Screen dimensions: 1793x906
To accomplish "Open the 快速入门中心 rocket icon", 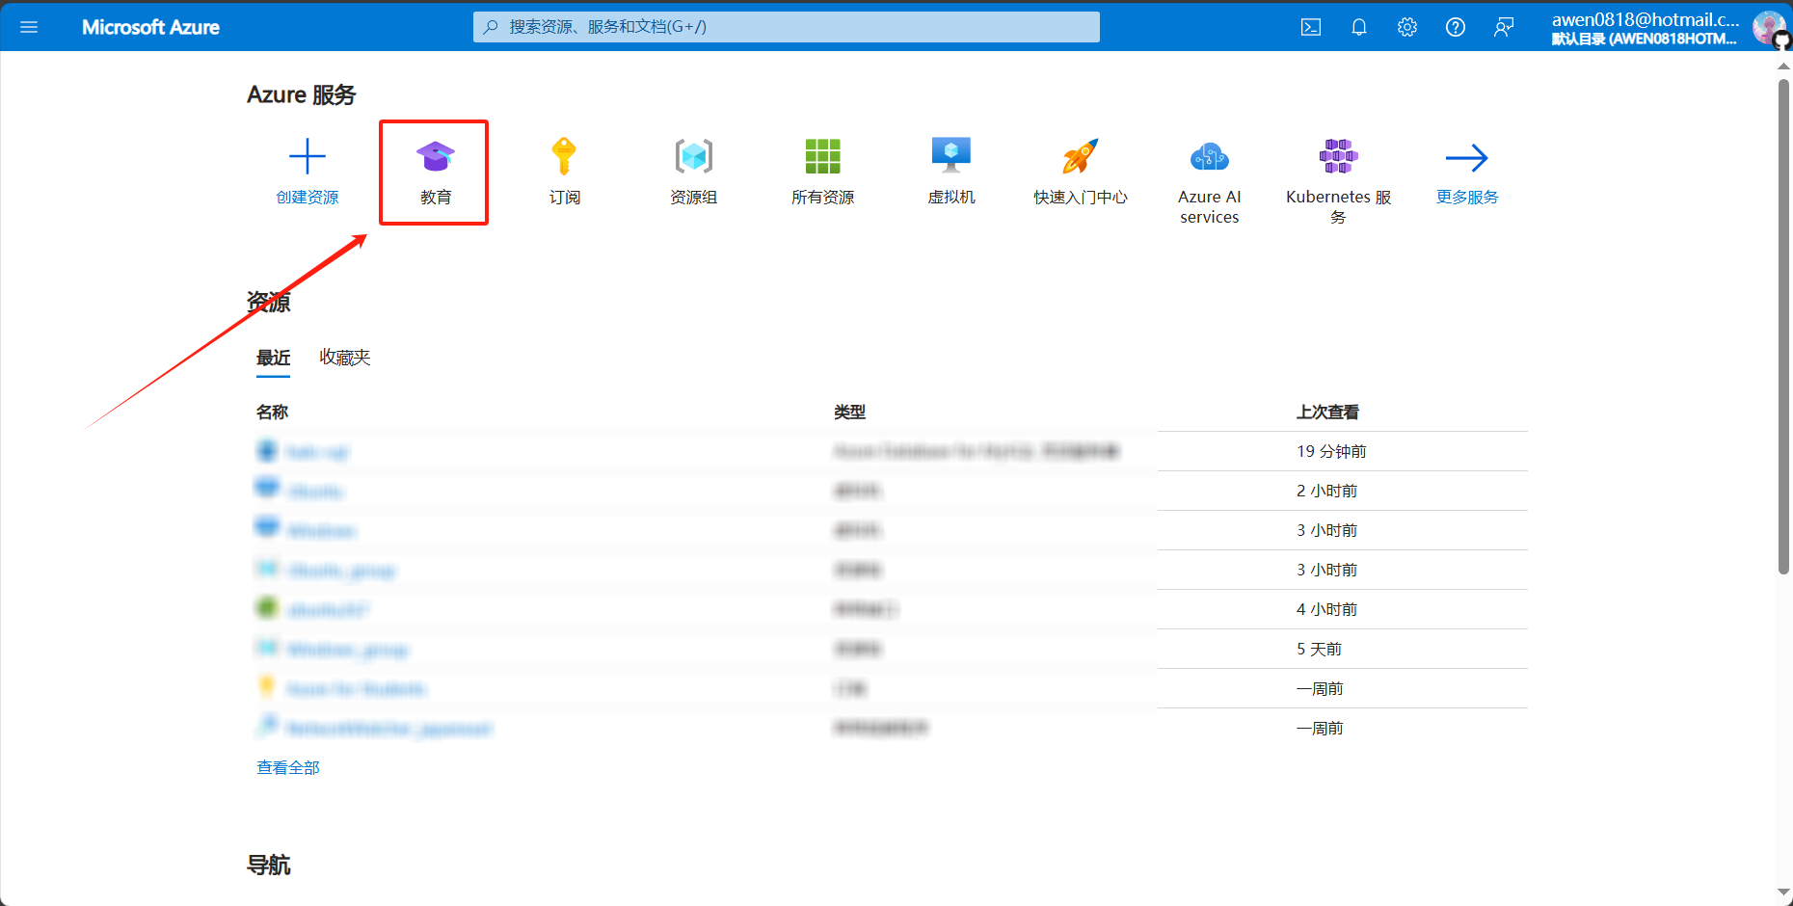I will click(1081, 156).
